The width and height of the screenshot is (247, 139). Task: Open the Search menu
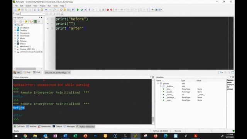[28, 6]
